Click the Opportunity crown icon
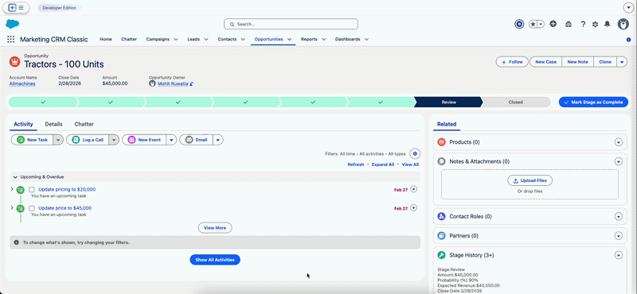The image size is (637, 294). pyautogui.click(x=14, y=62)
